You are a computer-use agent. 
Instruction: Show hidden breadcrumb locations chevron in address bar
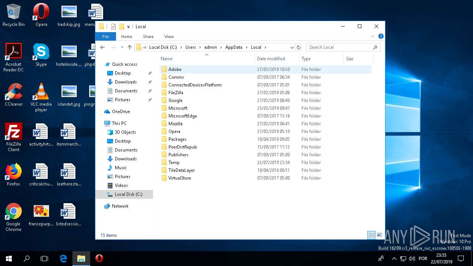[x=145, y=47]
